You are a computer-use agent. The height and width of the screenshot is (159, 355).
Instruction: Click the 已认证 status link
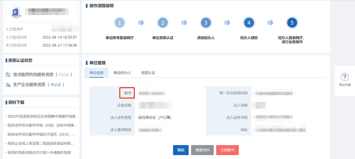point(64,75)
